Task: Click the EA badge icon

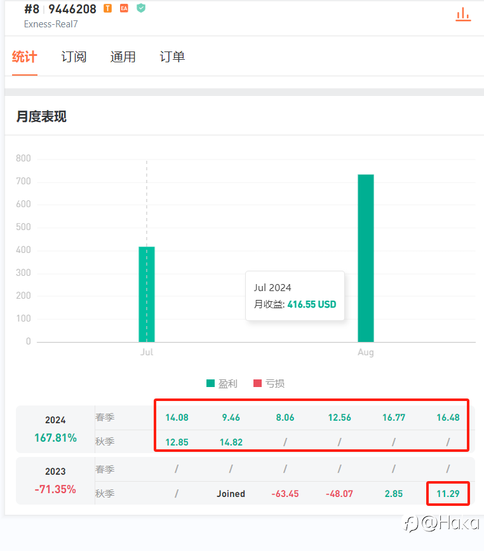Action: click(x=124, y=8)
